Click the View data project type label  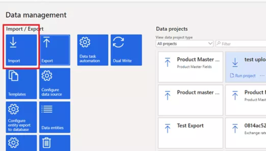point(174,37)
